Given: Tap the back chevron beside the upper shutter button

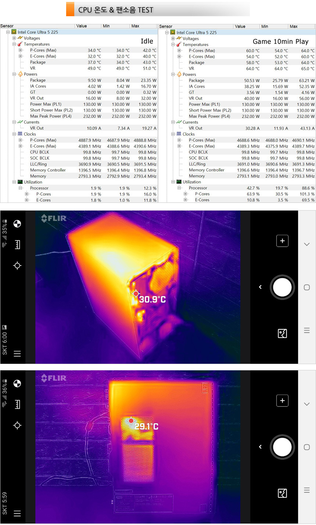Looking at the screenshot, I should tap(260, 287).
